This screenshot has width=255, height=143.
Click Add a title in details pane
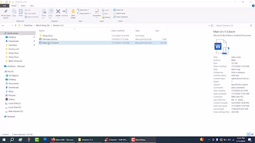pyautogui.click(x=236, y=57)
